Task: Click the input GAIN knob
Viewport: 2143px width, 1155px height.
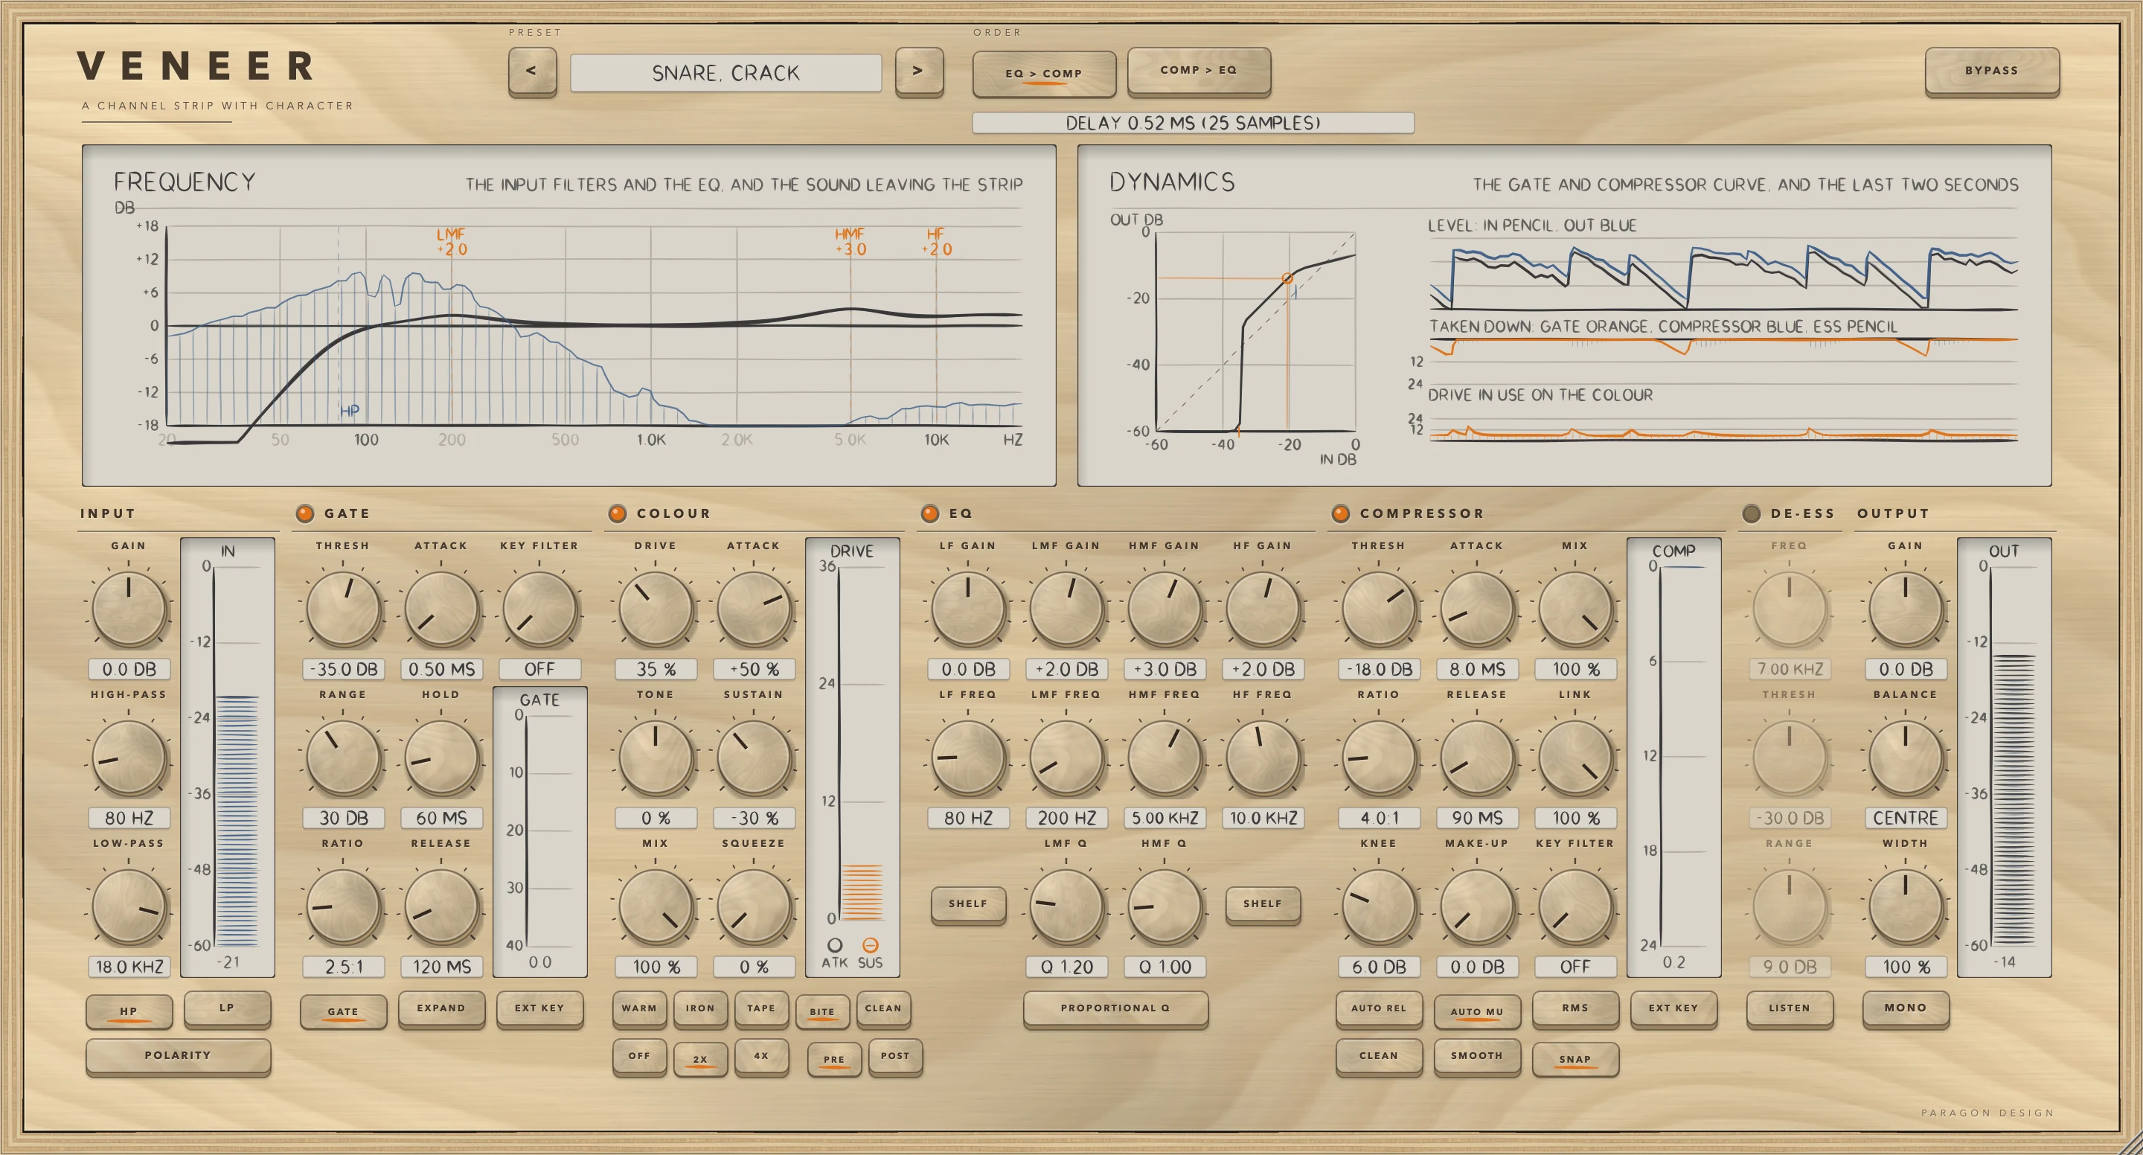Action: coord(129,609)
